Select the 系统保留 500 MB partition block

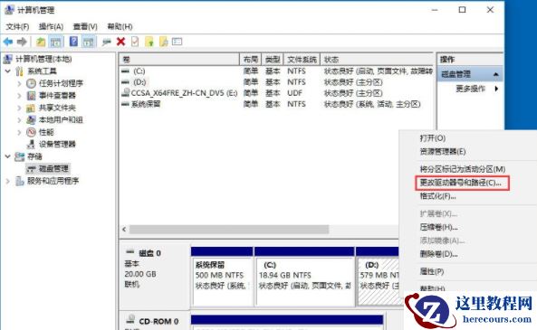pos(222,277)
